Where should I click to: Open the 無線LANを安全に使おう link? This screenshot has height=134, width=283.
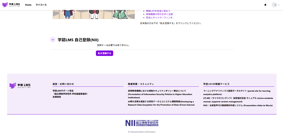tap(158, 11)
